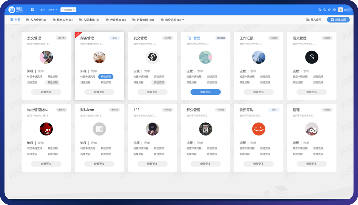Click the 积分管理 card avatar image
The height and width of the screenshot is (205, 358).
click(x=206, y=129)
